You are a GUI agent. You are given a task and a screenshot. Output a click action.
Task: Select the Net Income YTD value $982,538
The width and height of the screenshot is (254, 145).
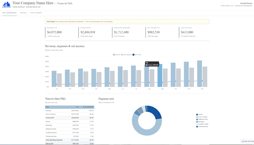pyautogui.click(x=154, y=32)
